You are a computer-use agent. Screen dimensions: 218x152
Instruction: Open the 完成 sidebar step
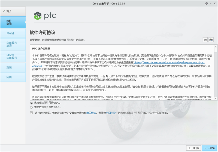tap(13, 77)
